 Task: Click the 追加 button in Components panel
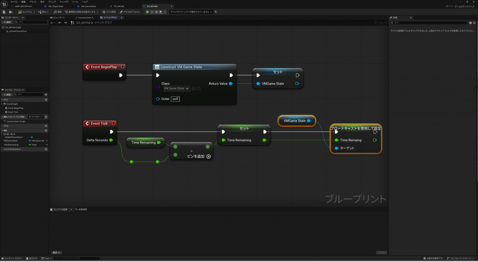coord(7,22)
